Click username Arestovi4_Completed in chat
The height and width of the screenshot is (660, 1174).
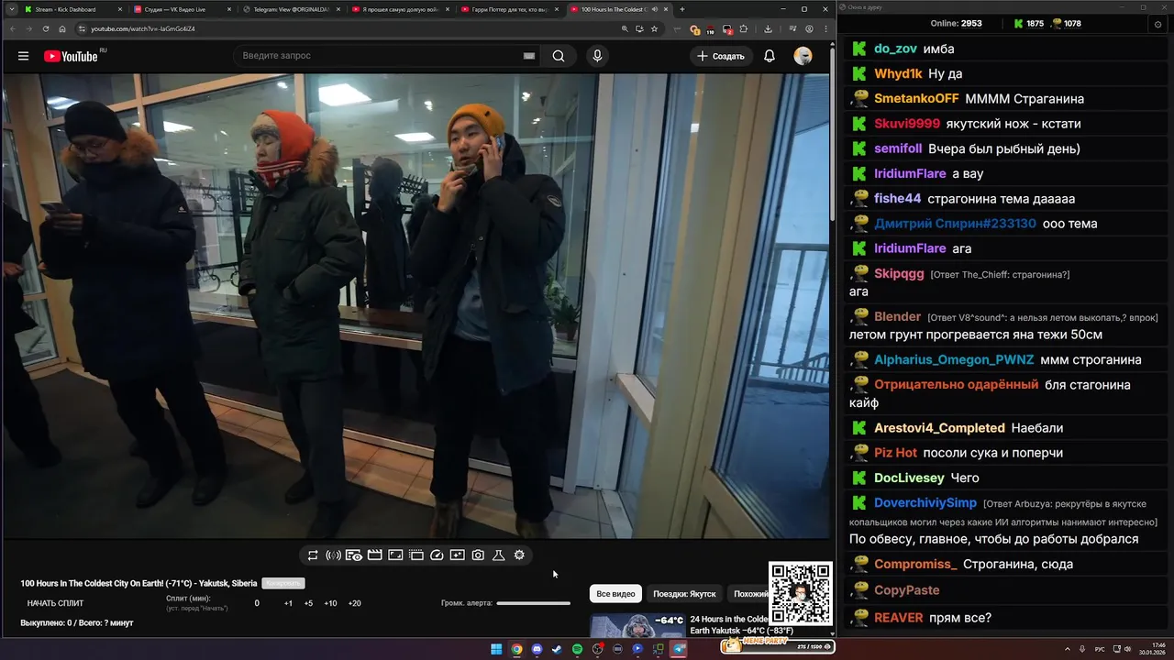[x=939, y=428]
